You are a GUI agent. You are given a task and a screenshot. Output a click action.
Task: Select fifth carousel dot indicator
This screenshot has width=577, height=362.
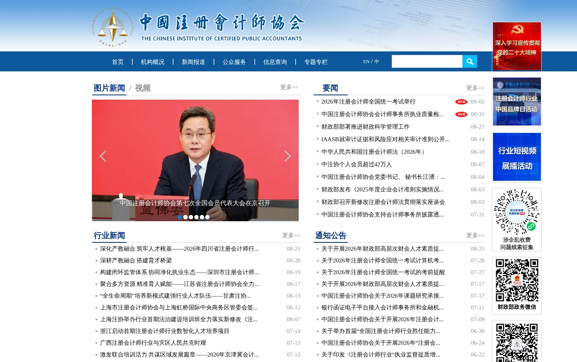[x=202, y=217]
